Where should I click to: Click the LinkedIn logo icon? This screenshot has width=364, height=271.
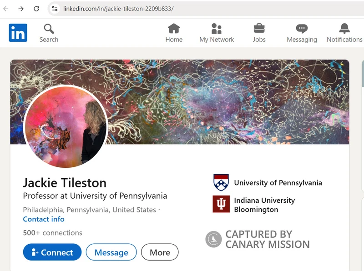point(18,33)
